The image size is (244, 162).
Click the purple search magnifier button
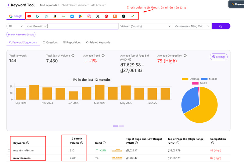tap(221, 26)
